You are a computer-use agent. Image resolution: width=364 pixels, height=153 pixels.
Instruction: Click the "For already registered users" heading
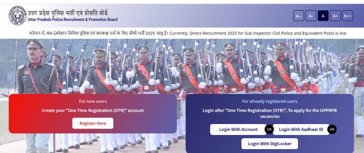270,101
